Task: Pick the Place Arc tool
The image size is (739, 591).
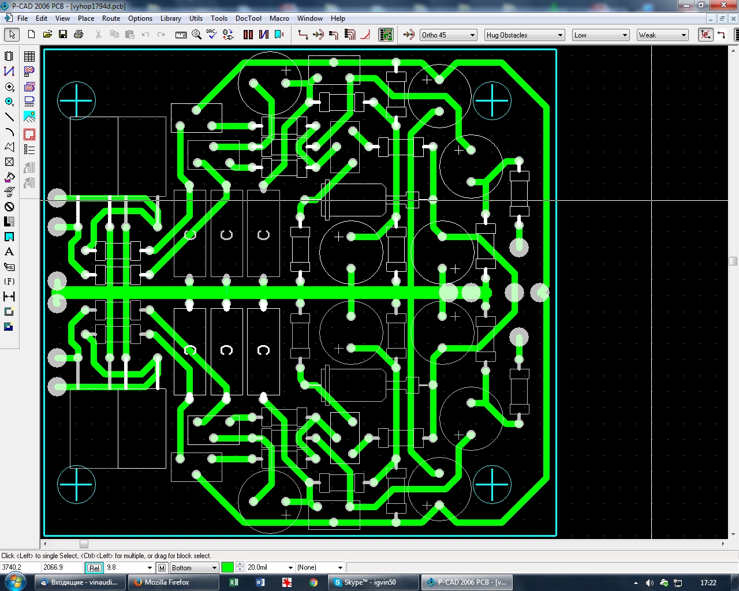Action: pyautogui.click(x=9, y=132)
